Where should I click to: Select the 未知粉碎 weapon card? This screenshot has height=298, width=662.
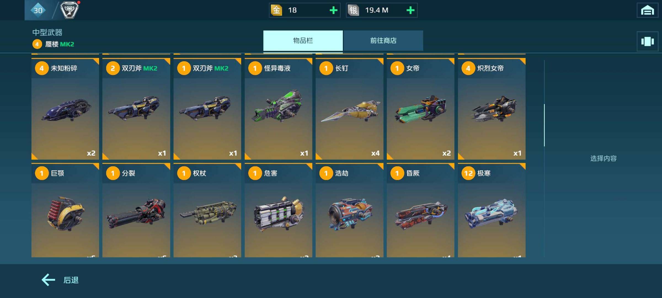(65, 109)
